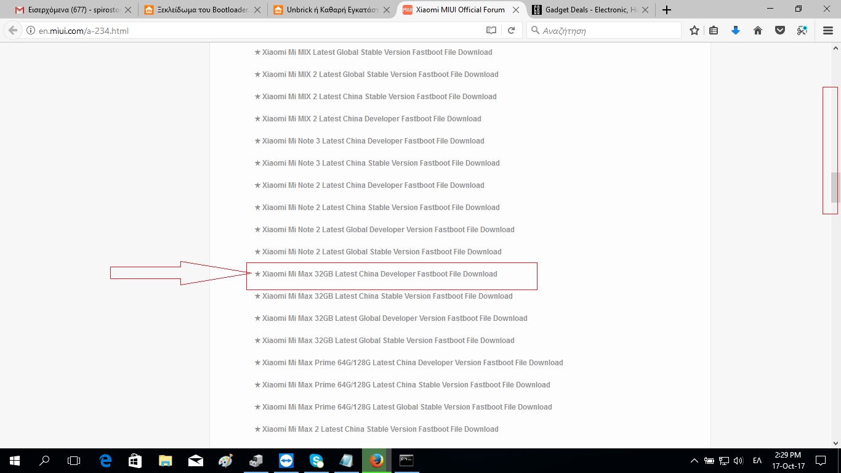Toggle Windows Task View
This screenshot has width=841, height=473.
coord(74,460)
